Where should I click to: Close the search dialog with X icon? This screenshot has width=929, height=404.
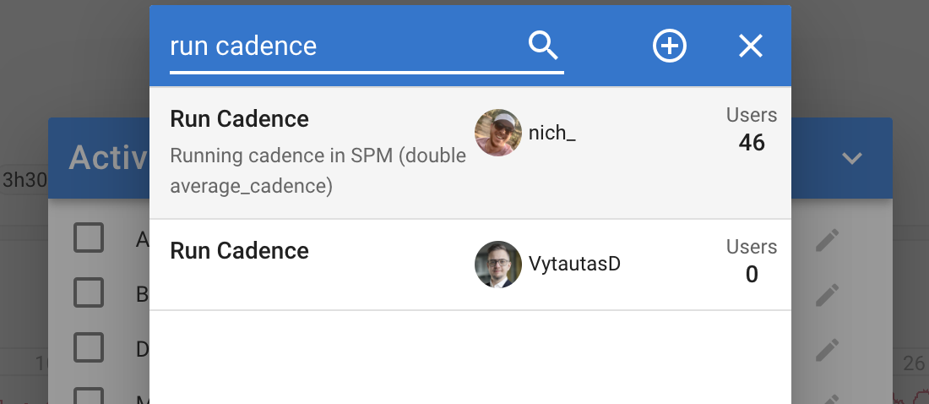[751, 46]
